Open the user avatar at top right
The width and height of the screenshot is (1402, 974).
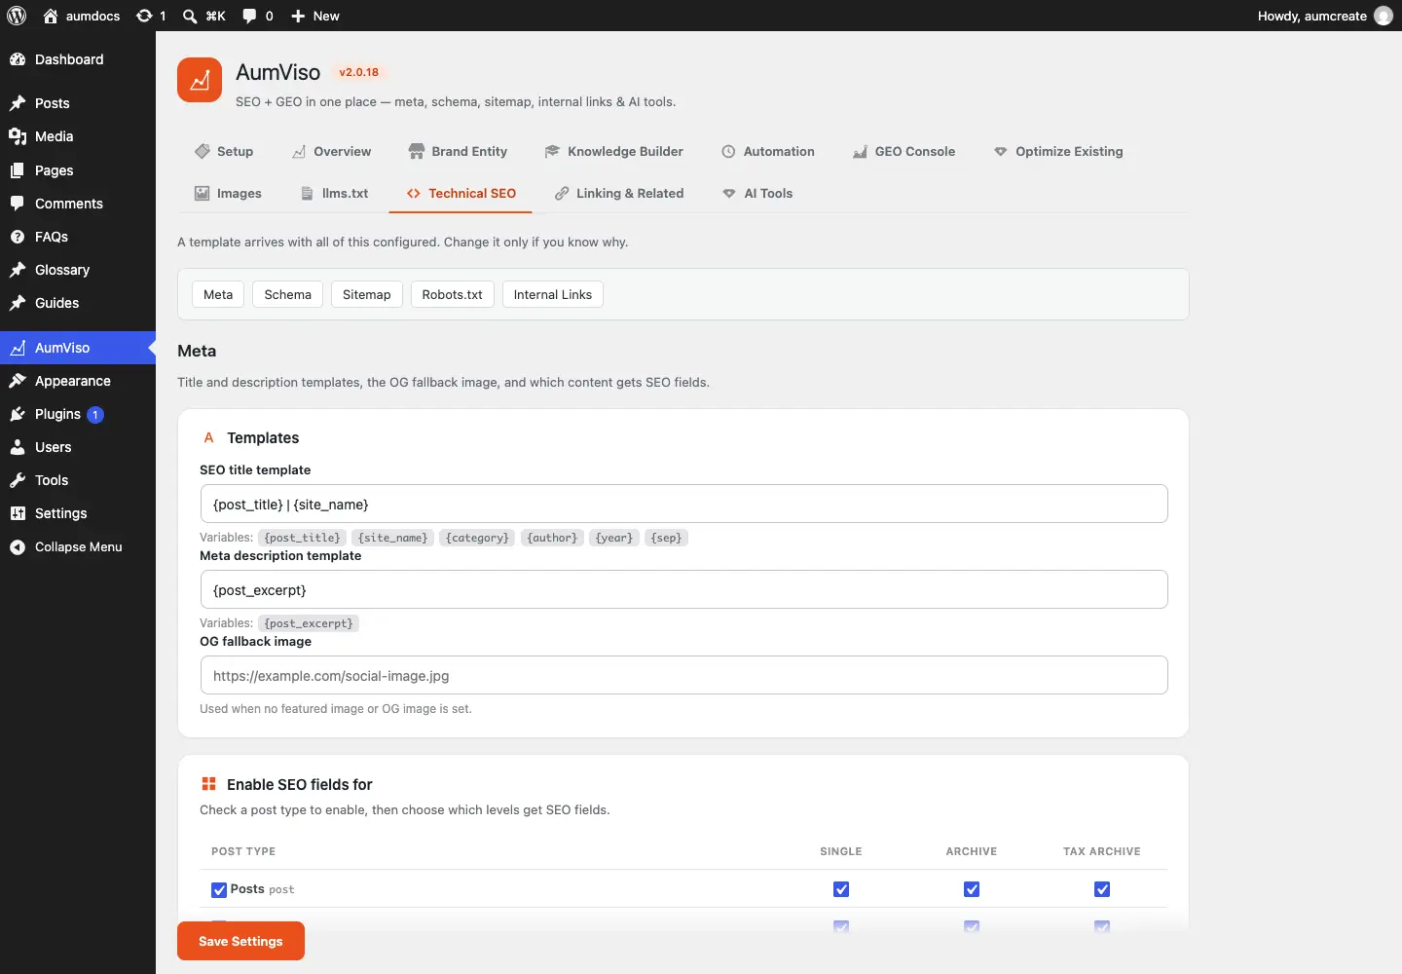coord(1384,16)
